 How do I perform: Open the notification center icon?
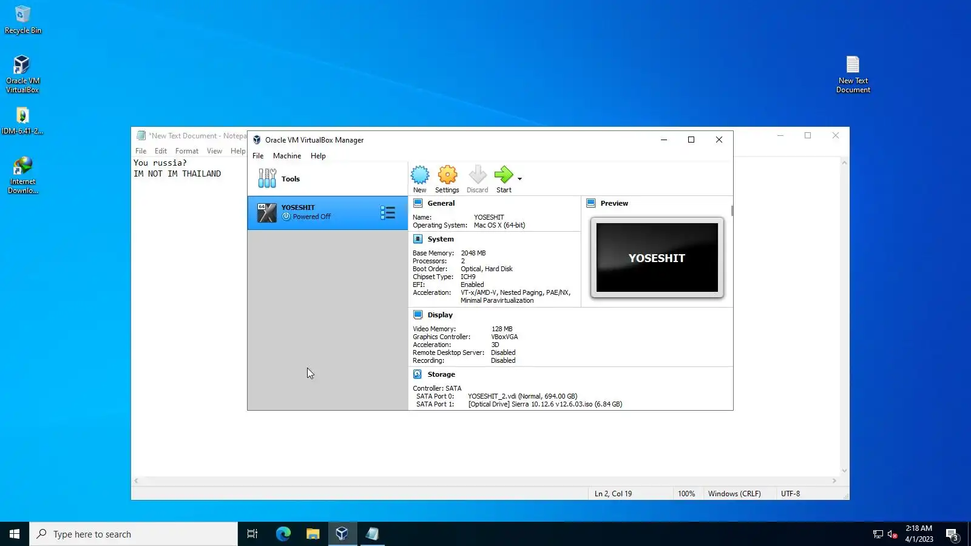pos(952,534)
